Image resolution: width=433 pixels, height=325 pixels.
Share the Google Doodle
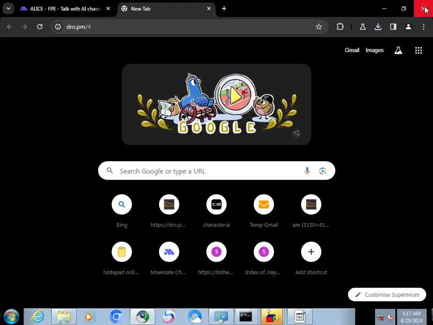tap(296, 133)
